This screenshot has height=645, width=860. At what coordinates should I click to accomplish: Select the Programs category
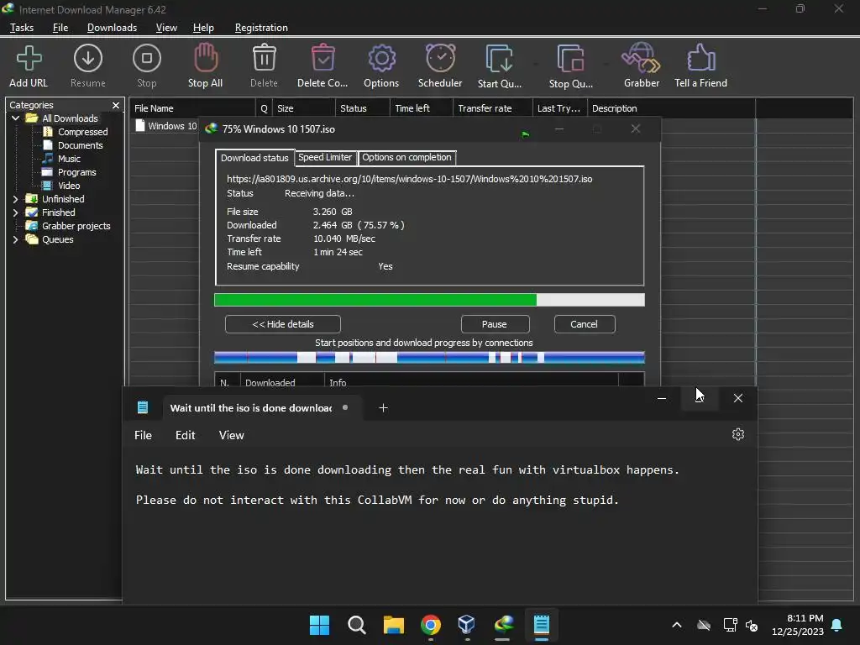point(76,172)
